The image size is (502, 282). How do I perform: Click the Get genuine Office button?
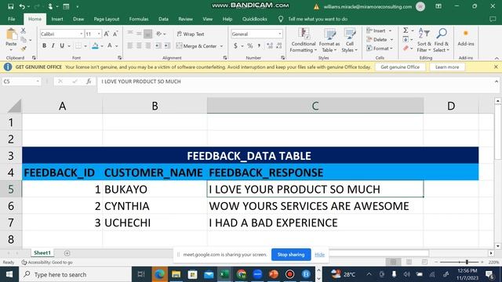(400, 67)
